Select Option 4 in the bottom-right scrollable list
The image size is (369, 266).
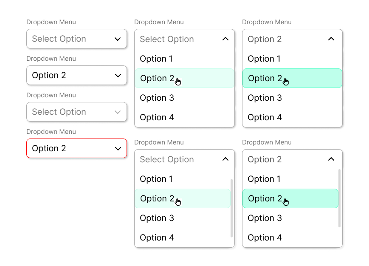point(290,238)
